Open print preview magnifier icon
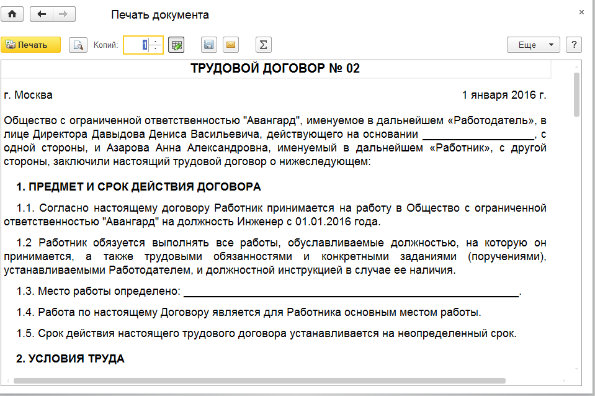Screen dimensions: 595x396 [78, 45]
